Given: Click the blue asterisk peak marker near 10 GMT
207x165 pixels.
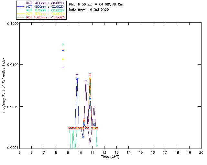Looking at the screenshot, I should coord(77,79).
